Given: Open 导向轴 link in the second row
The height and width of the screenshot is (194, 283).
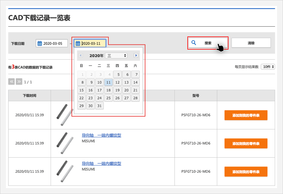Looking at the screenshot, I should pyautogui.click(x=101, y=136).
